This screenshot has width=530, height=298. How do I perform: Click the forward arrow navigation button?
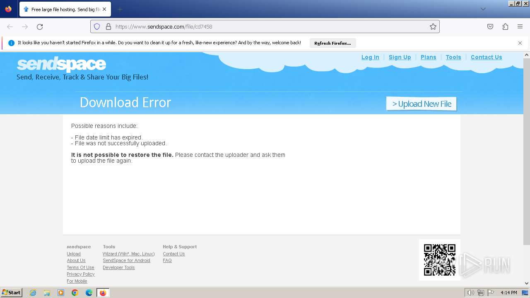click(x=25, y=26)
